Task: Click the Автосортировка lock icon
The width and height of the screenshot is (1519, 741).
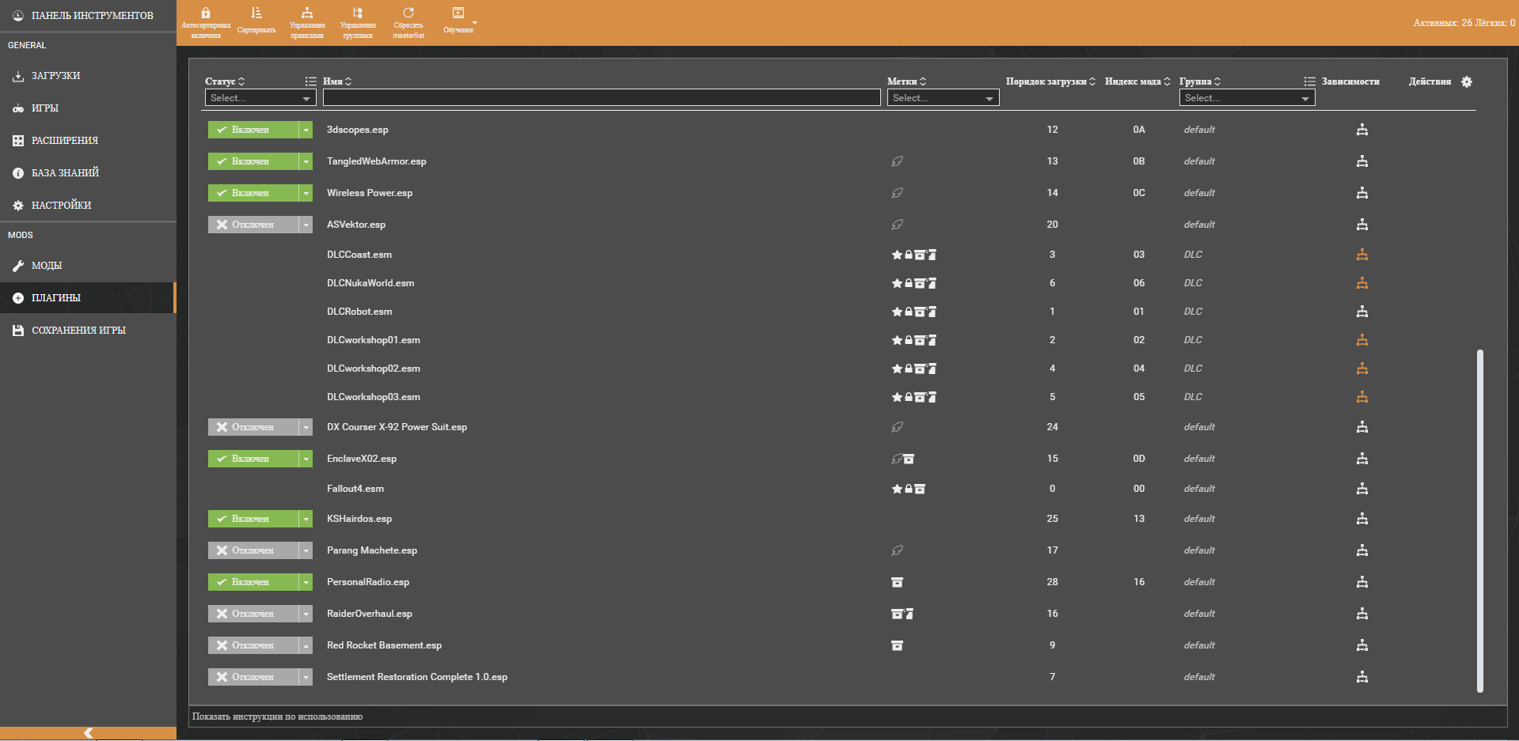Action: click(x=206, y=13)
